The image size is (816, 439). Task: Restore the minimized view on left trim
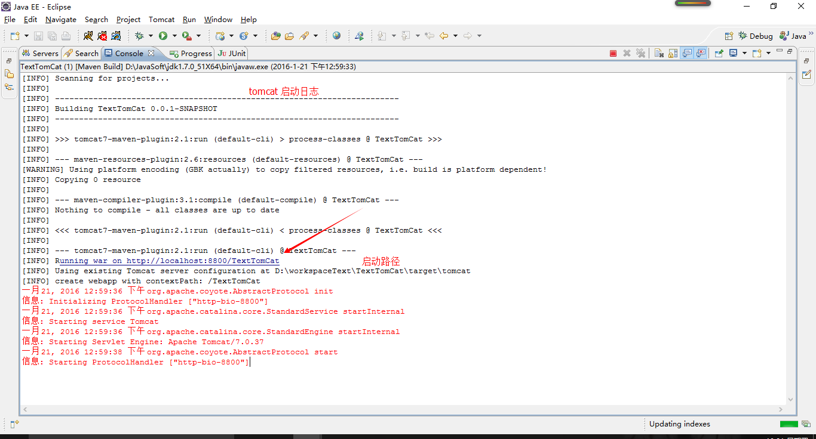click(x=9, y=61)
